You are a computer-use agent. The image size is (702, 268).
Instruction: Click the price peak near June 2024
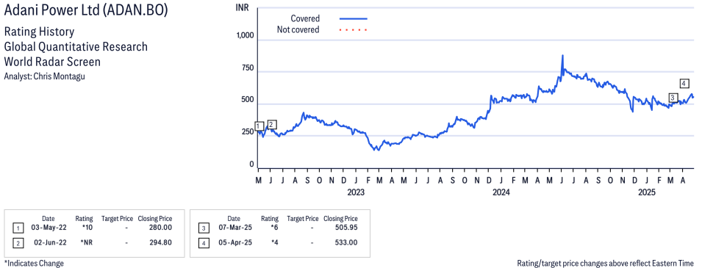pyautogui.click(x=563, y=56)
